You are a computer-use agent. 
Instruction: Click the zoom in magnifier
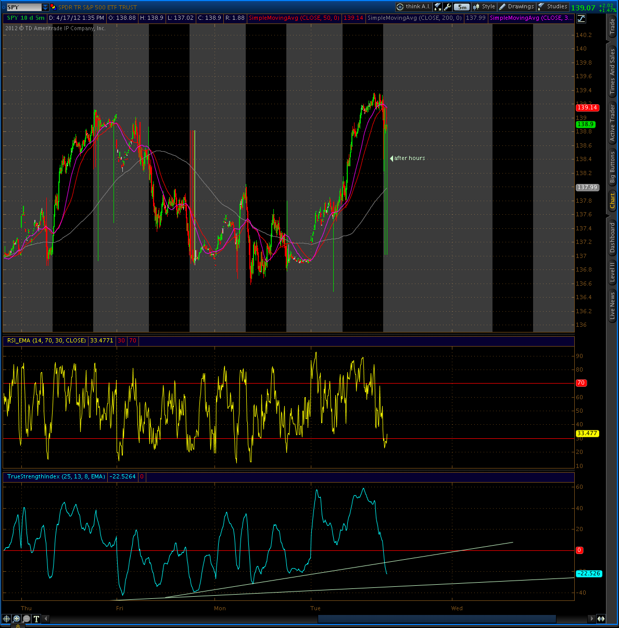[x=16, y=619]
